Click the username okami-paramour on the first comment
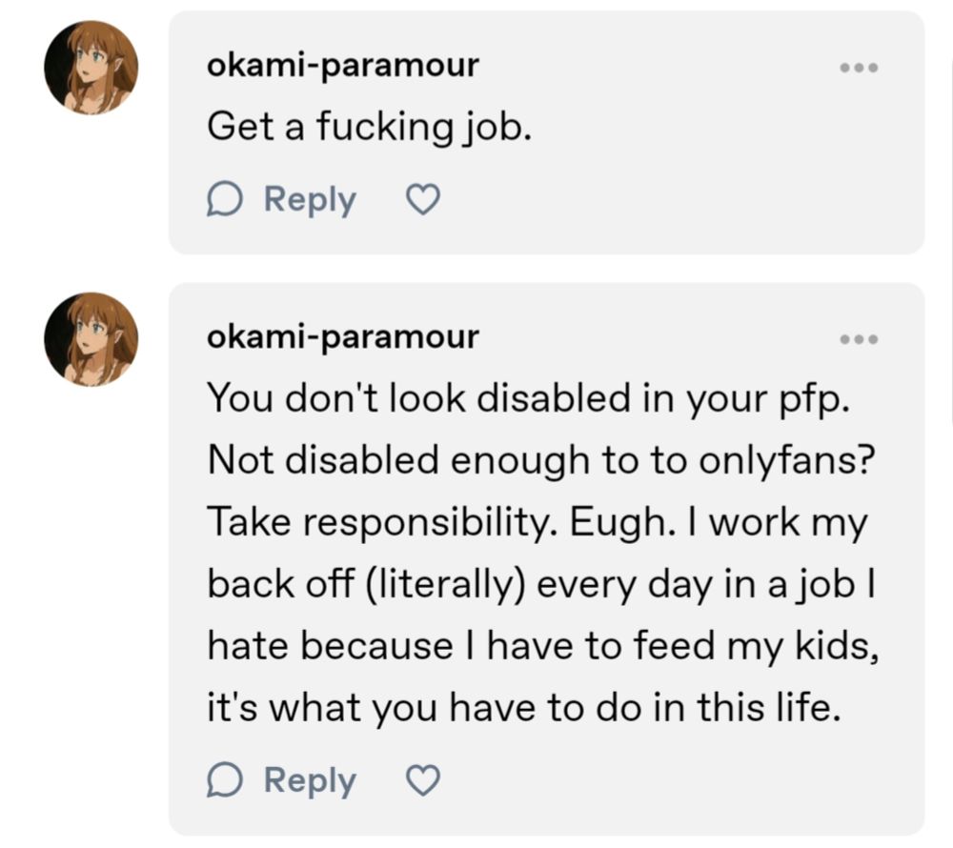The height and width of the screenshot is (848, 953). [344, 66]
